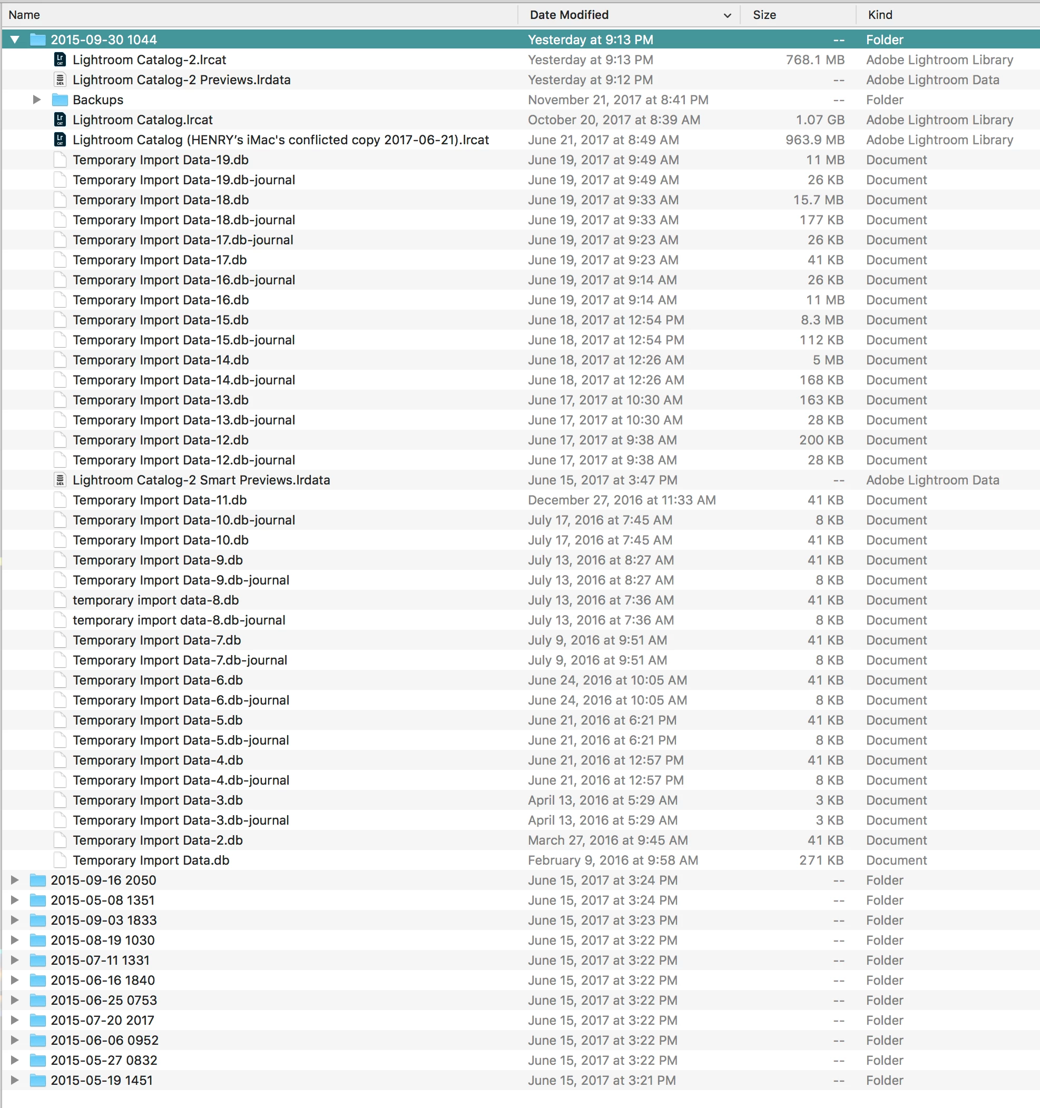Image resolution: width=1040 pixels, height=1108 pixels.
Task: Click the Temporary Import Data-19.db document icon
Action: [60, 160]
